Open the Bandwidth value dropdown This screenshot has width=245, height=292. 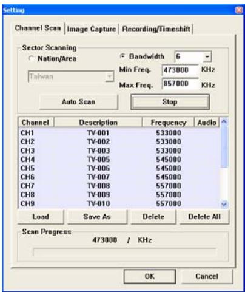pos(207,56)
